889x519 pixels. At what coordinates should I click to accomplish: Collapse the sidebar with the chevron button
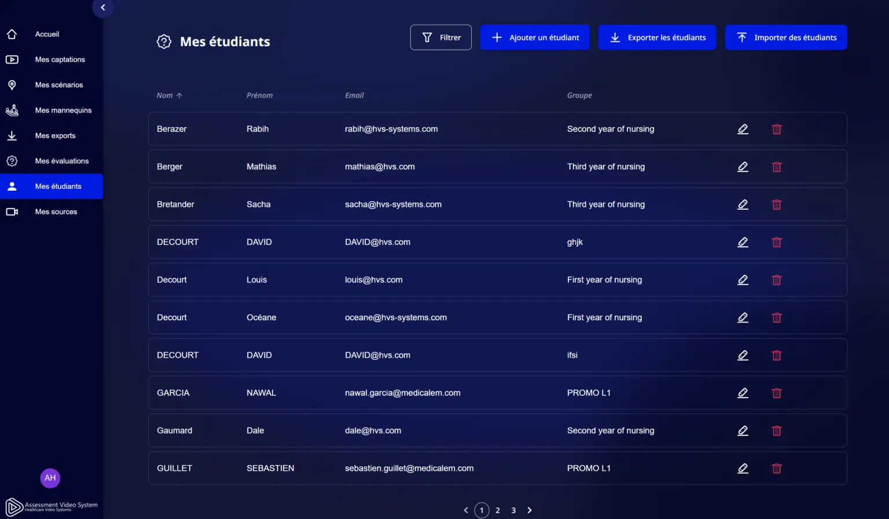103,8
